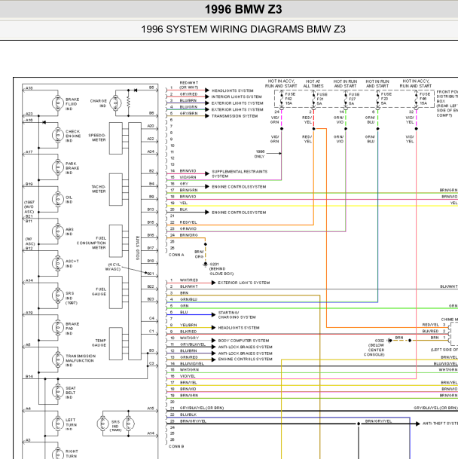
Task: Click the fuel consumption meter box
Action: (x=116, y=241)
